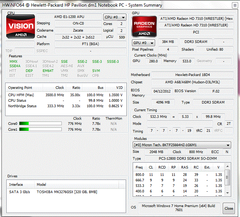240x217 pixels.
Task: Close the System Summary with Close button
Action: coord(229,209)
